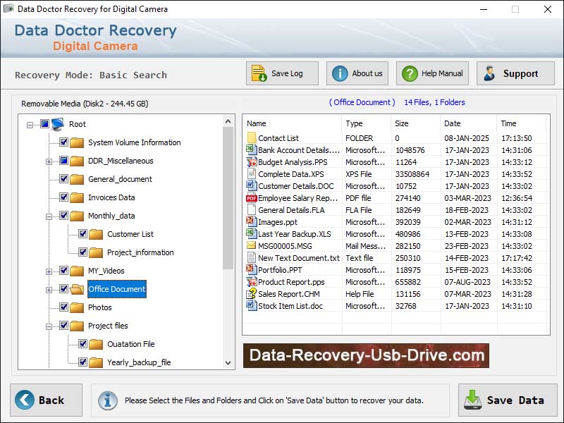
Task: Click the info icon in the bottom bar
Action: tap(107, 400)
